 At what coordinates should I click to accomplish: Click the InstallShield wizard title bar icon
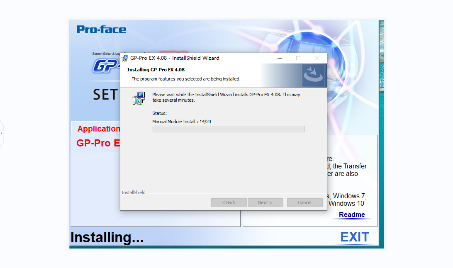pos(125,58)
